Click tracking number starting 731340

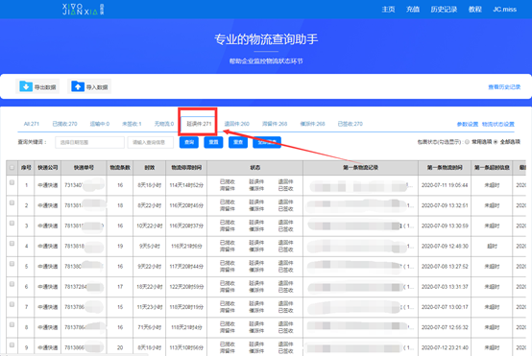pos(84,185)
